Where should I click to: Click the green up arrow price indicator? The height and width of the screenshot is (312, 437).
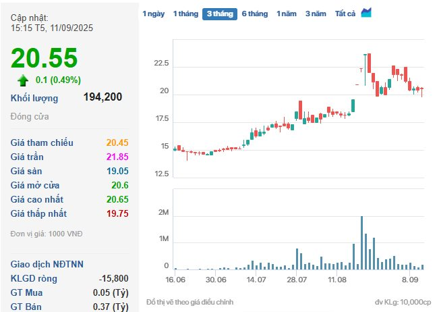click(24, 80)
